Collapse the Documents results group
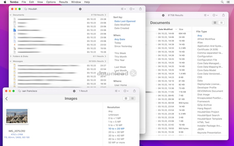Viewport: 234px width, 146px height. click(11, 15)
